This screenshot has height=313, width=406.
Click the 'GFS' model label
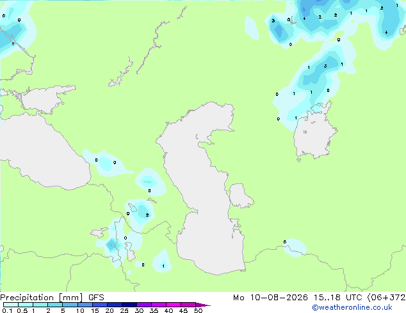(96, 298)
